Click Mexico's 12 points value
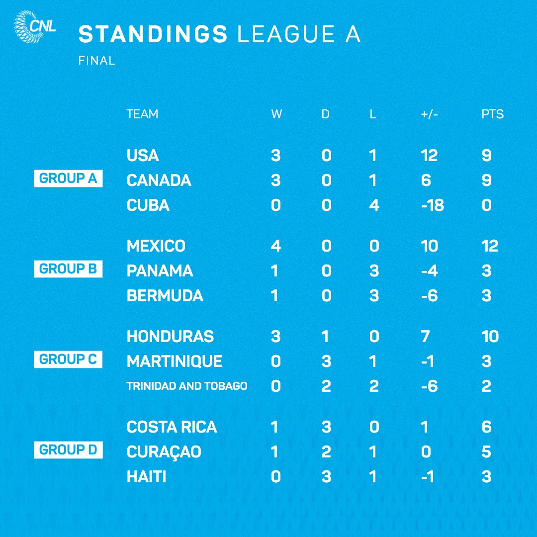 tap(490, 246)
